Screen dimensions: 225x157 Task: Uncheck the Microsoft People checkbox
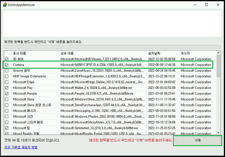click(7, 93)
